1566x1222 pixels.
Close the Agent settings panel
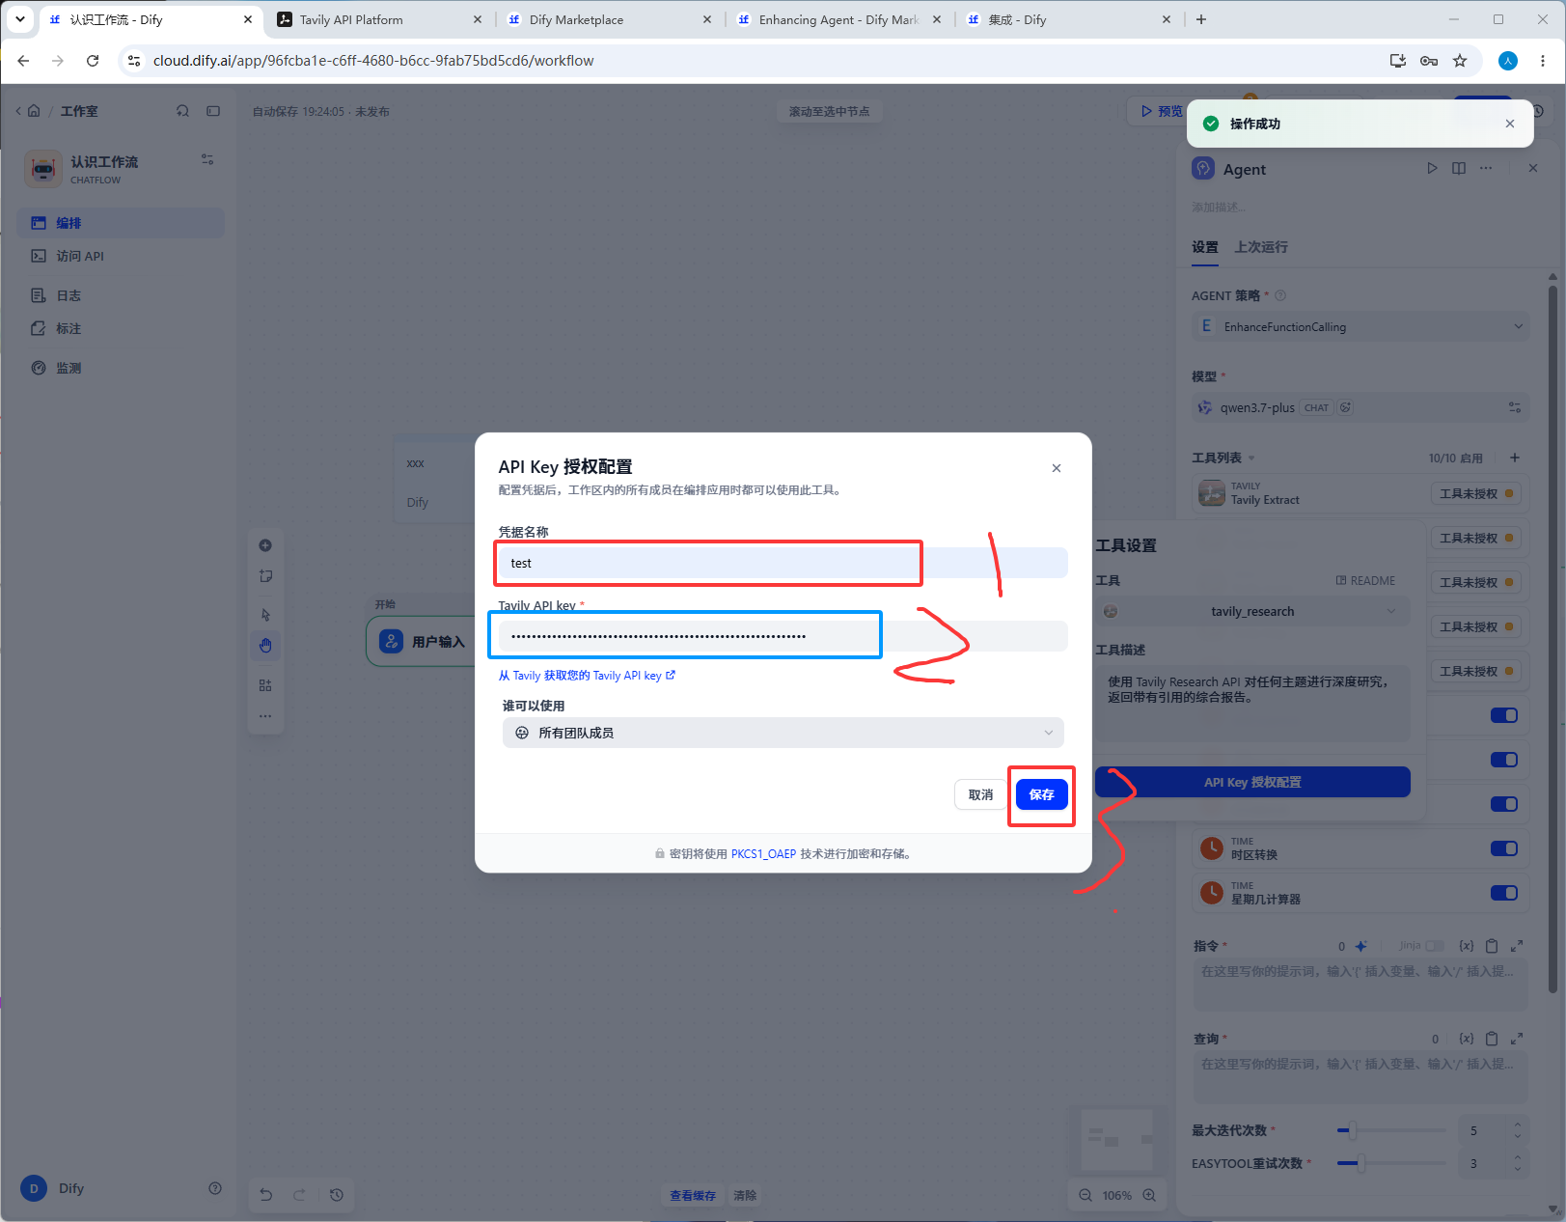(x=1533, y=168)
